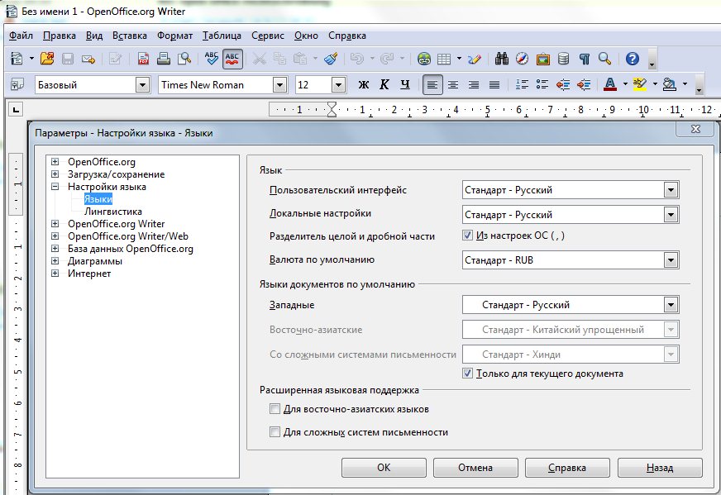Open the Таблица menu
This screenshot has height=495, width=721.
[x=222, y=36]
